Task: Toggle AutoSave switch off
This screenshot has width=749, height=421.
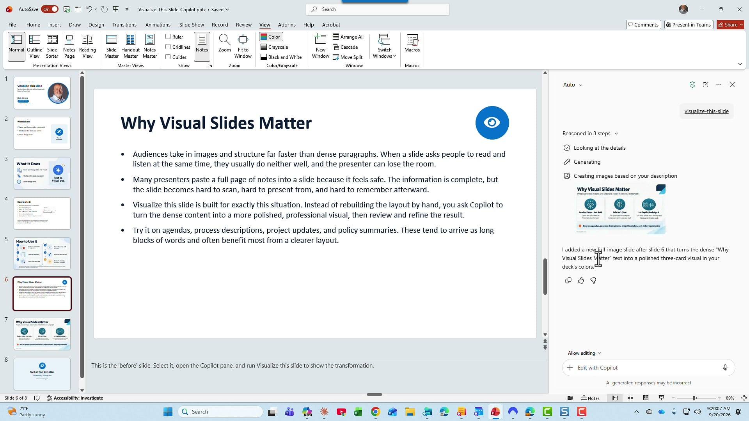Action: [x=50, y=9]
